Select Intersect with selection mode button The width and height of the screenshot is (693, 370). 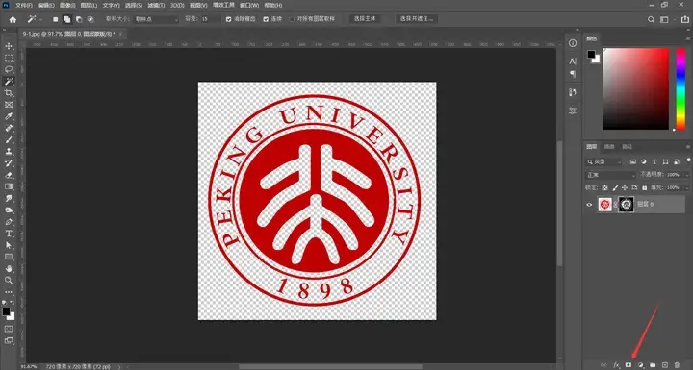click(x=90, y=19)
